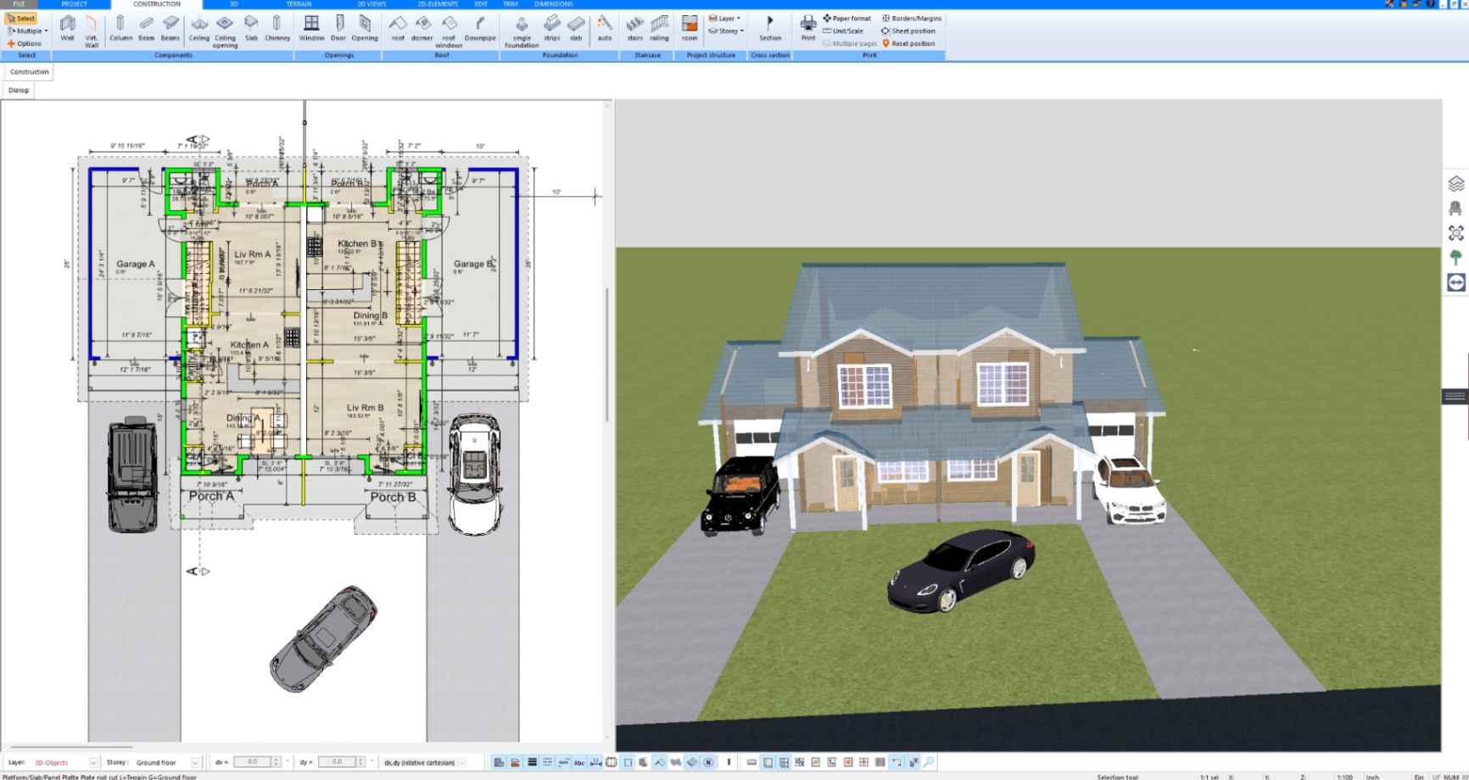Select the Wall tool
Viewport: 1469px width, 780px height.
[67, 28]
